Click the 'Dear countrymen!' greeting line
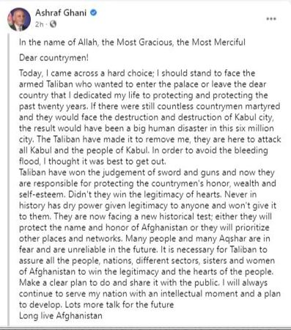 [54, 58]
